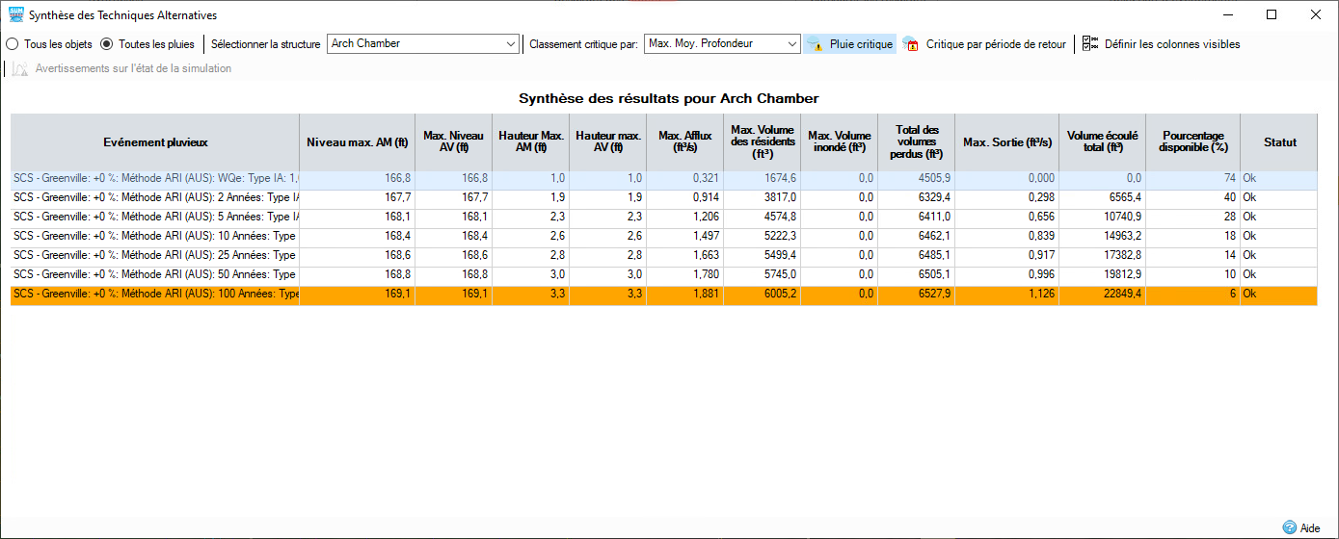Viewport: 1339px width, 539px height.
Task: Click Volume écoulé total column header
Action: [x=1103, y=142]
